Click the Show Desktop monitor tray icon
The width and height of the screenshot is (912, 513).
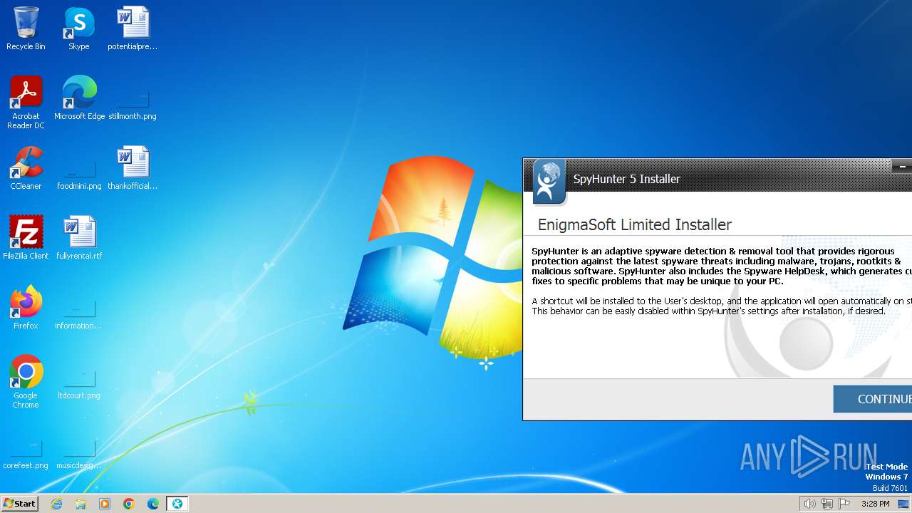pos(903,504)
